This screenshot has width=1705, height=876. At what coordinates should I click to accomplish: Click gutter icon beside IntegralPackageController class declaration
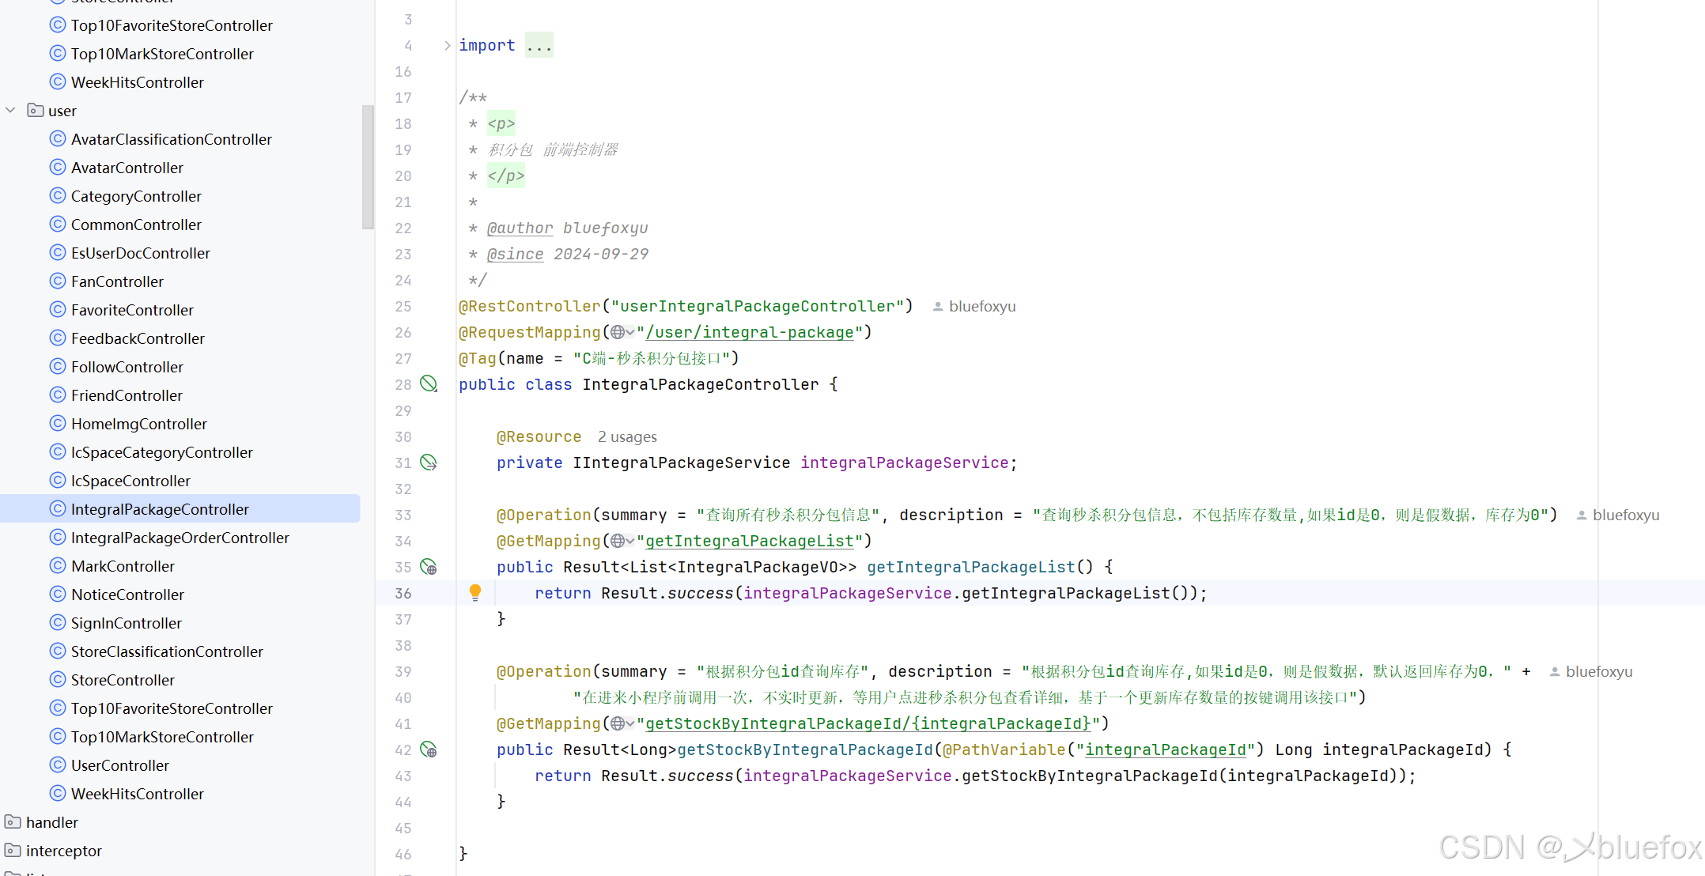(429, 384)
